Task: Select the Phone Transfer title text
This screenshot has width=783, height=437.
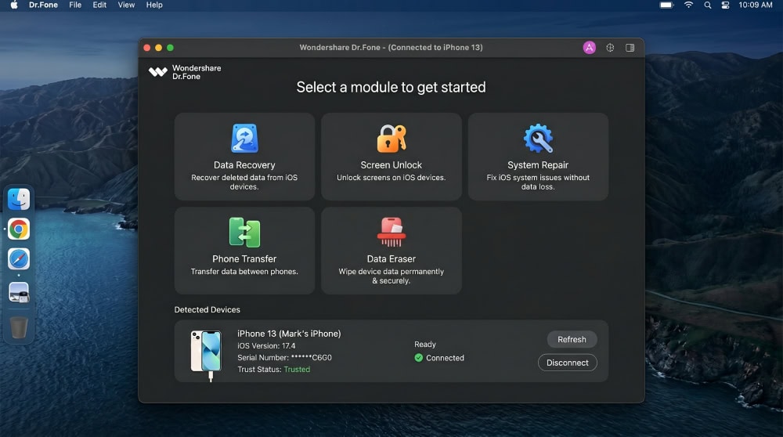Action: (244, 258)
